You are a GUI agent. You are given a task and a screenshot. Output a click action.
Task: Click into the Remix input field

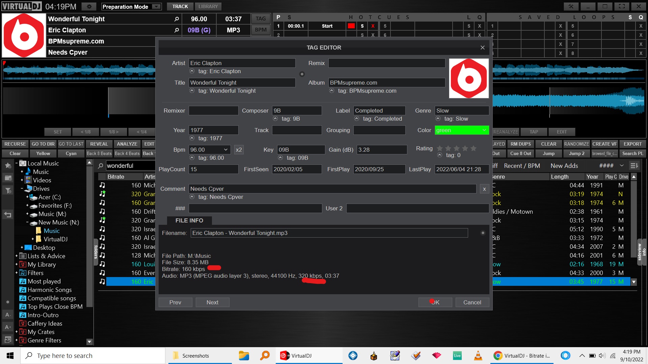pyautogui.click(x=387, y=63)
